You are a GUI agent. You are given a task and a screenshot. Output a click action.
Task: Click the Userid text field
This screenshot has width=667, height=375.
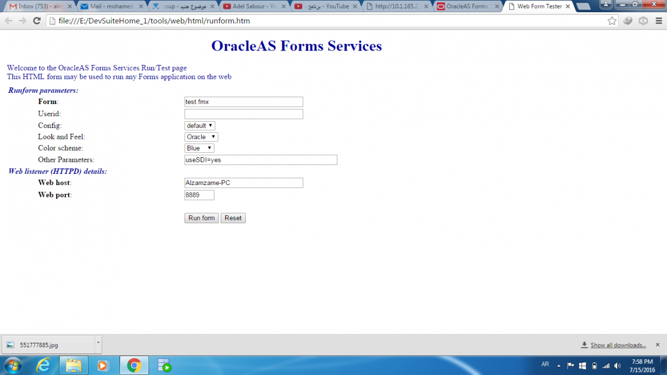coord(243,114)
